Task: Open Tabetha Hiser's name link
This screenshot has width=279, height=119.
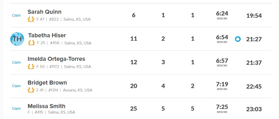Action: [x=47, y=35]
